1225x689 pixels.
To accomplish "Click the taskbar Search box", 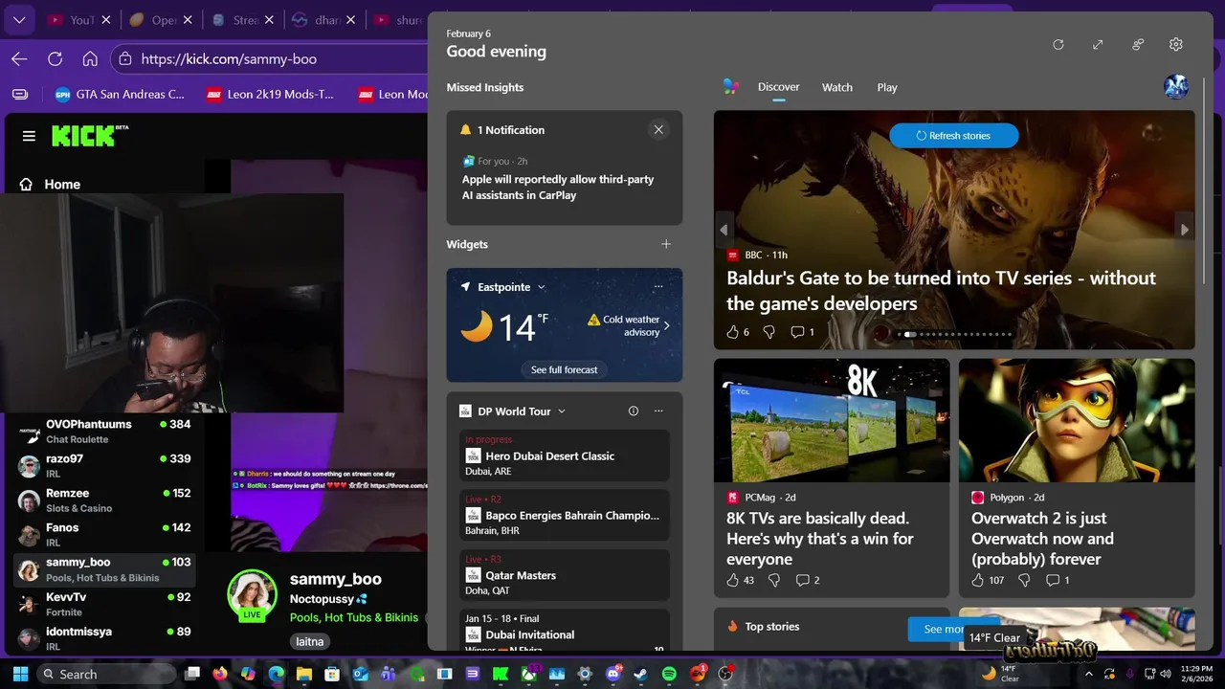I will pos(106,674).
